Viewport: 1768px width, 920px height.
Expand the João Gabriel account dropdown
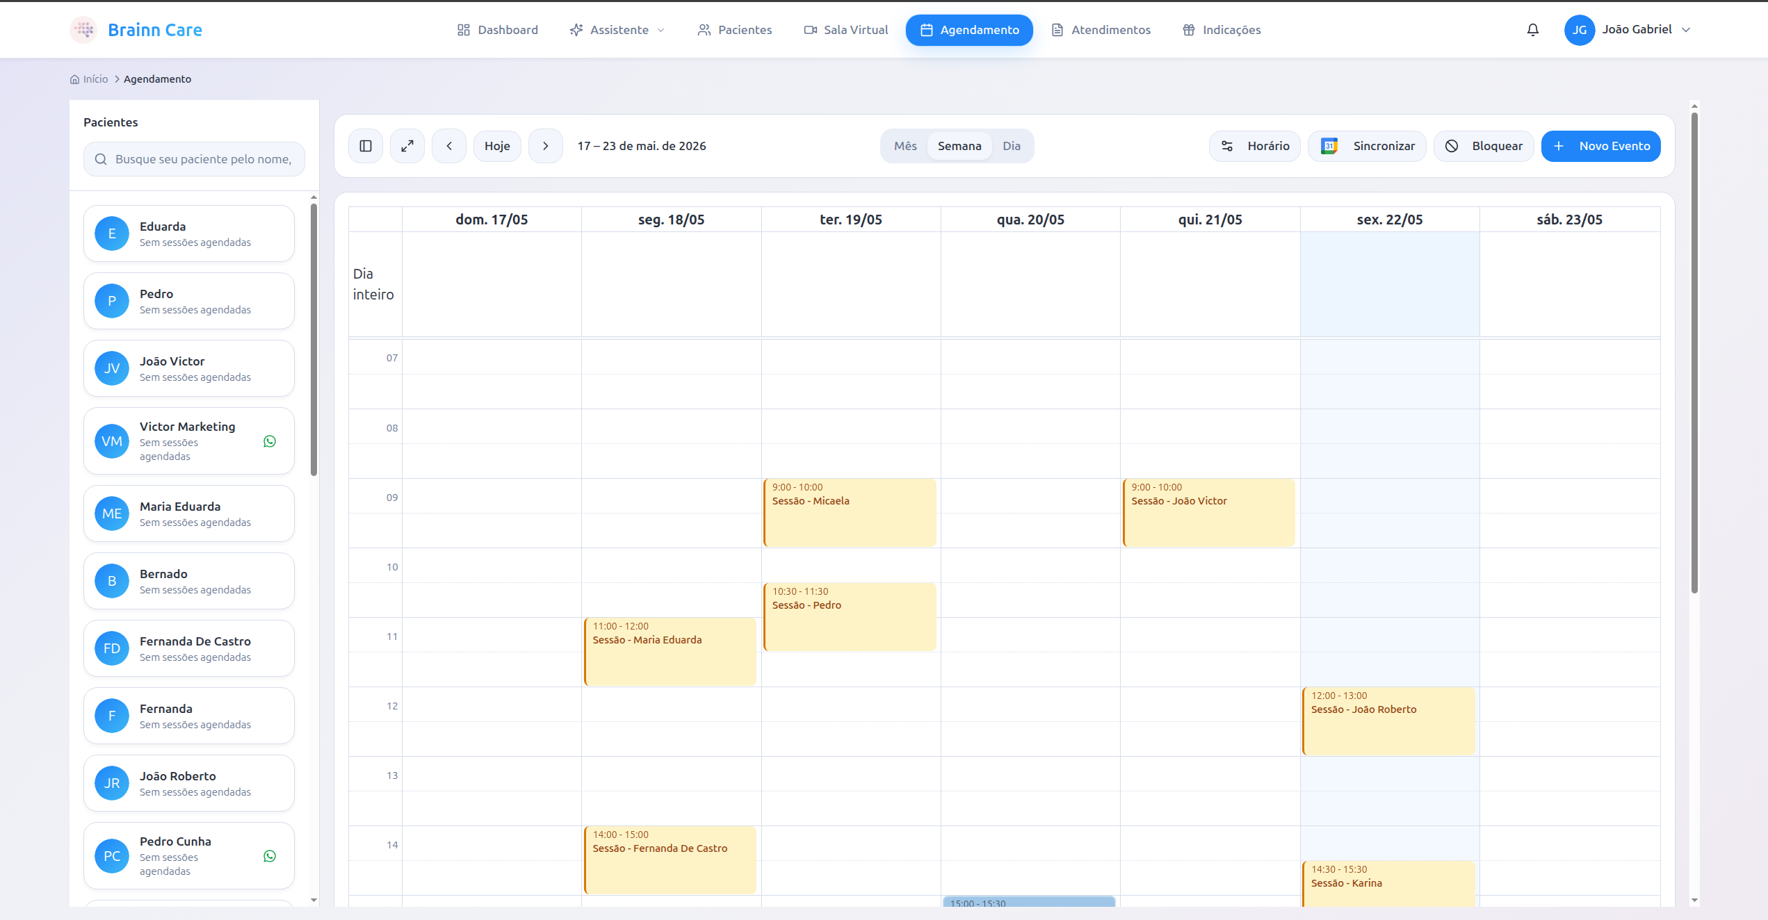1628,30
